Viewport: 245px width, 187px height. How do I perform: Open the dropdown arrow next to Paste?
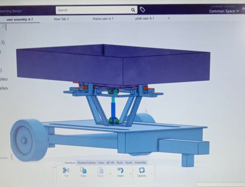pyautogui.click(x=110, y=173)
